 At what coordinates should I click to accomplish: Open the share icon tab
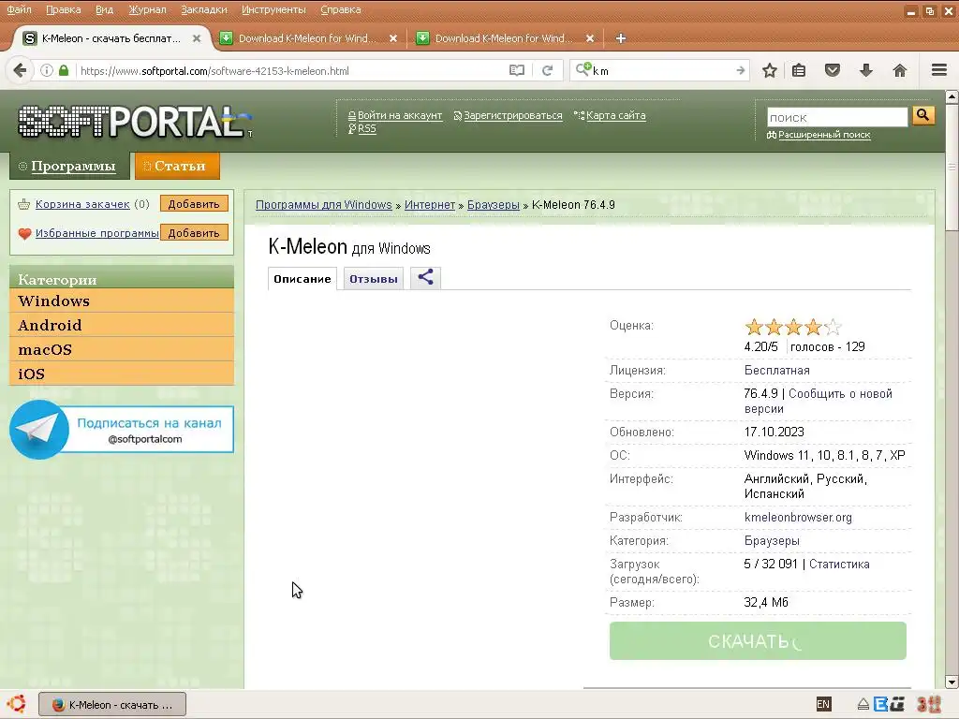click(x=426, y=277)
